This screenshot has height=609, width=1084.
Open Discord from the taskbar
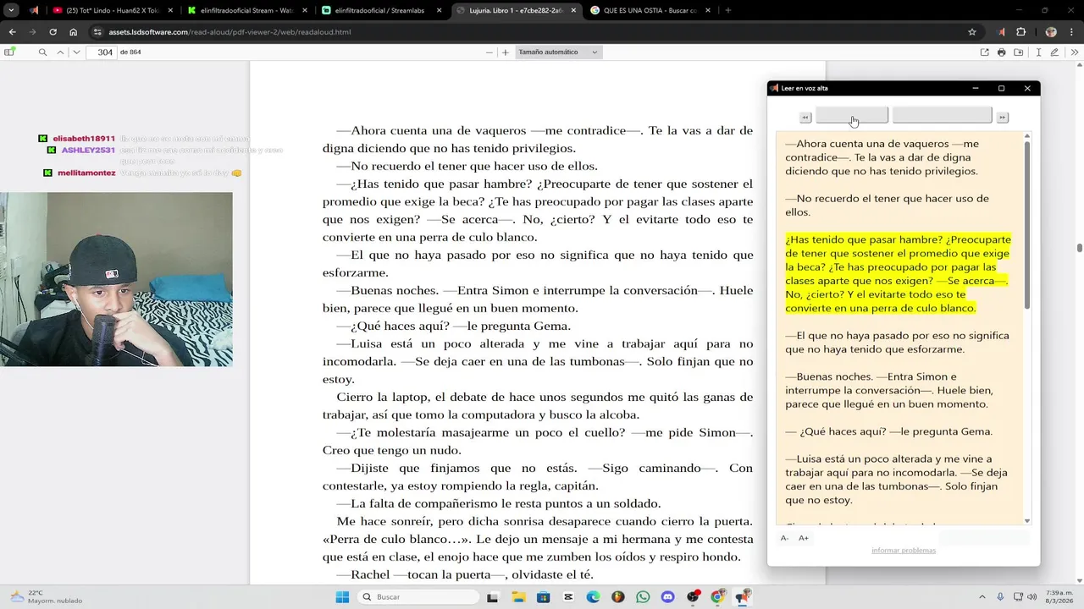pos(668,597)
